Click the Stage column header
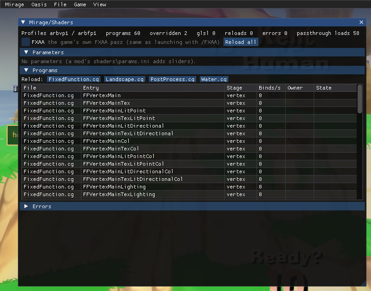Image resolution: width=371 pixels, height=291 pixels. [240, 88]
